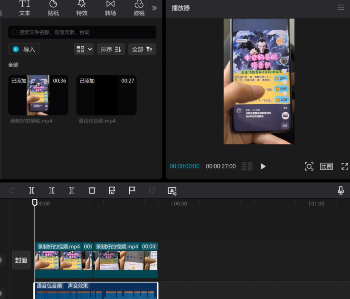
Task: Click the current timecode 00:00:00:00
Action: [x=184, y=166]
